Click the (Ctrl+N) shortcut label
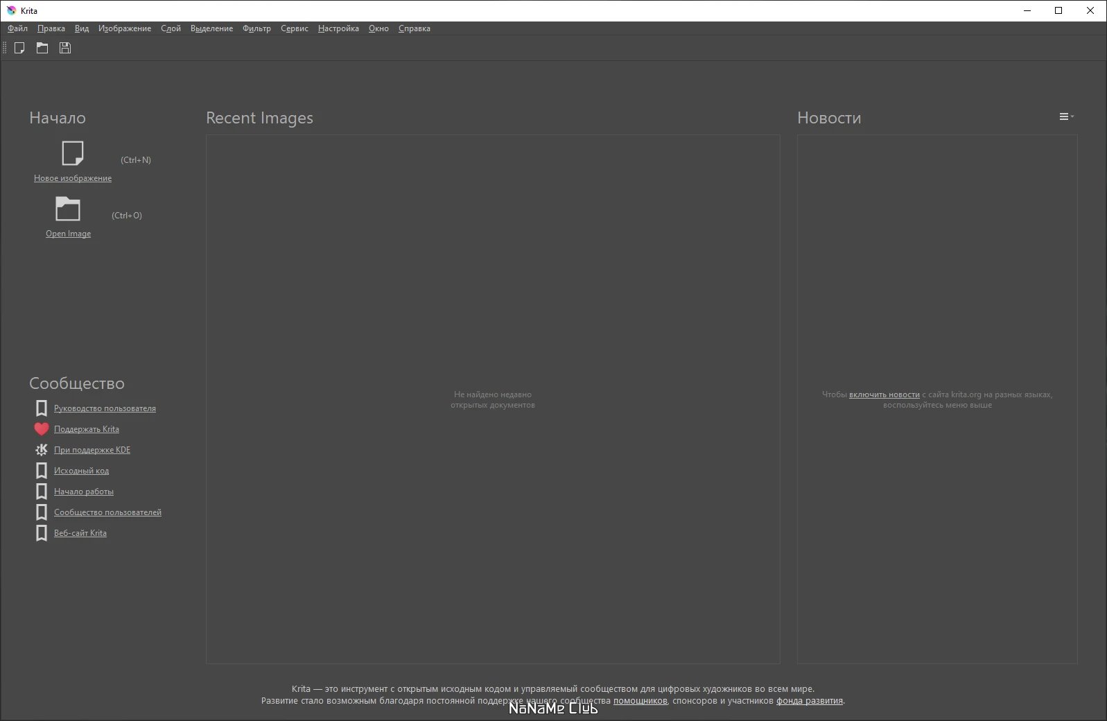 (136, 160)
